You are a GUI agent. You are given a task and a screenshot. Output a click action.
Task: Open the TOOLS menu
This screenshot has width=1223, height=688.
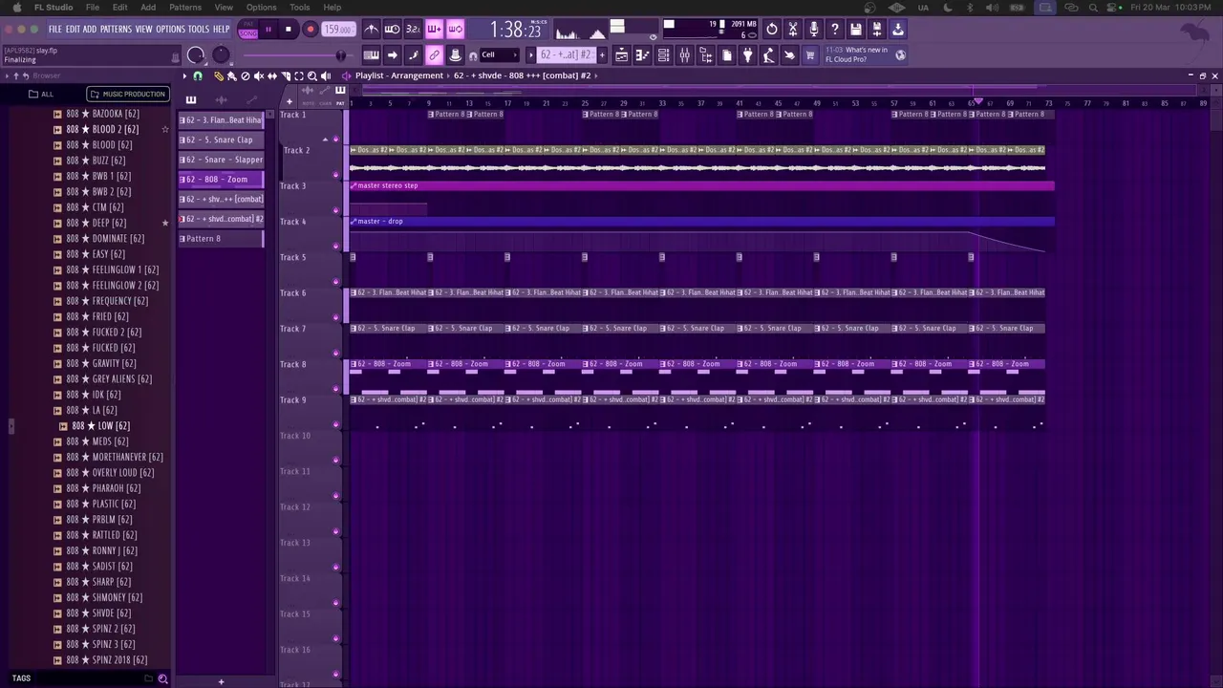pos(198,30)
